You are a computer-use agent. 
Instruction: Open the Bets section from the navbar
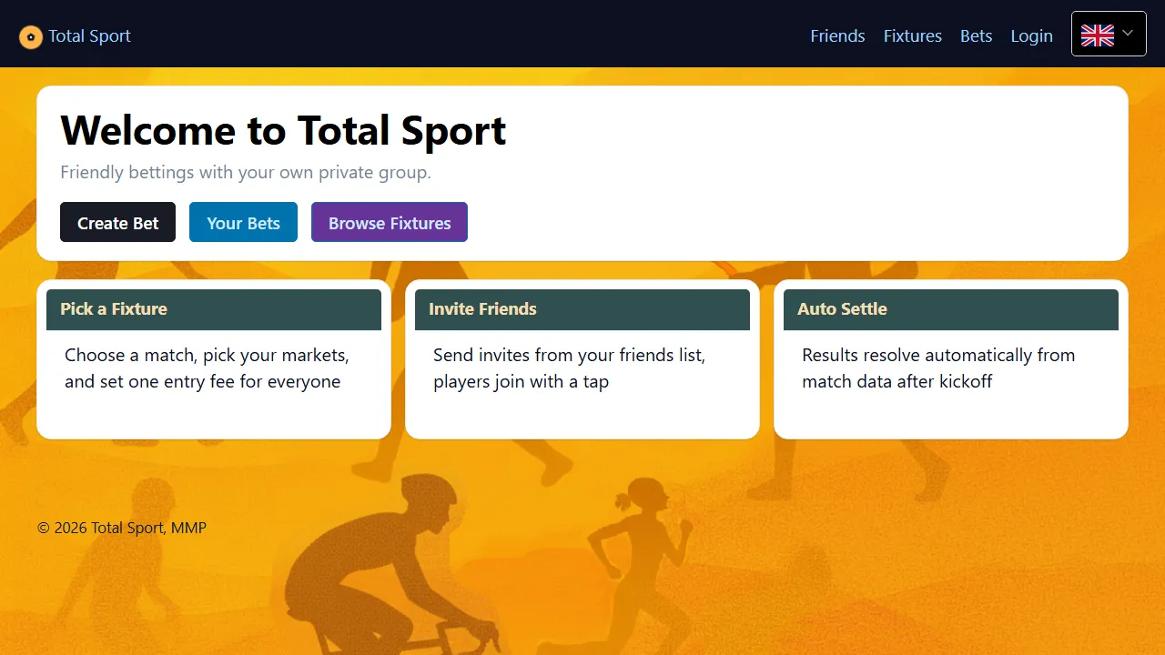[976, 35]
